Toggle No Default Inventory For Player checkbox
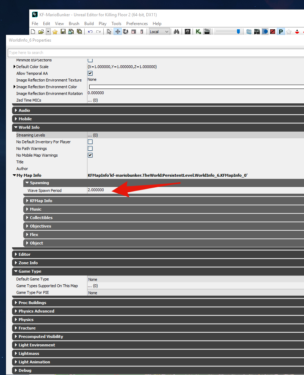The image size is (304, 375). (x=90, y=141)
